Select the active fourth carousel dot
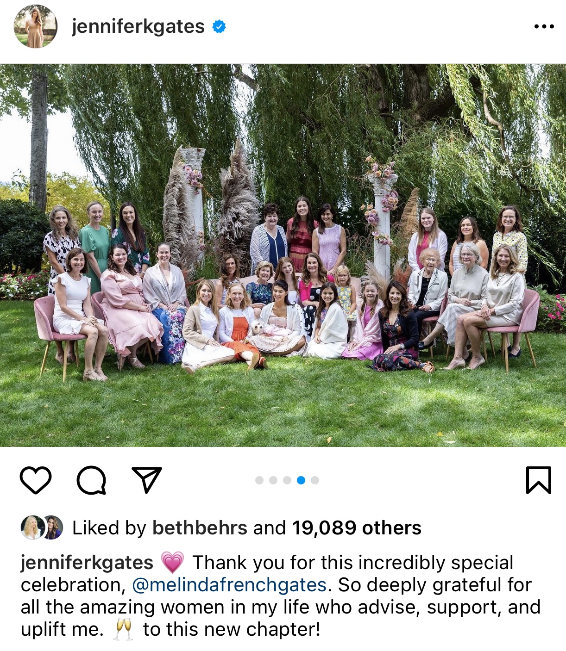Image resolution: width=566 pixels, height=651 pixels. [301, 480]
